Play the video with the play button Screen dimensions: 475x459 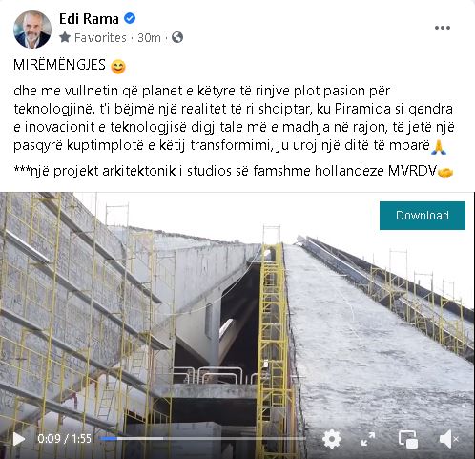pos(19,439)
